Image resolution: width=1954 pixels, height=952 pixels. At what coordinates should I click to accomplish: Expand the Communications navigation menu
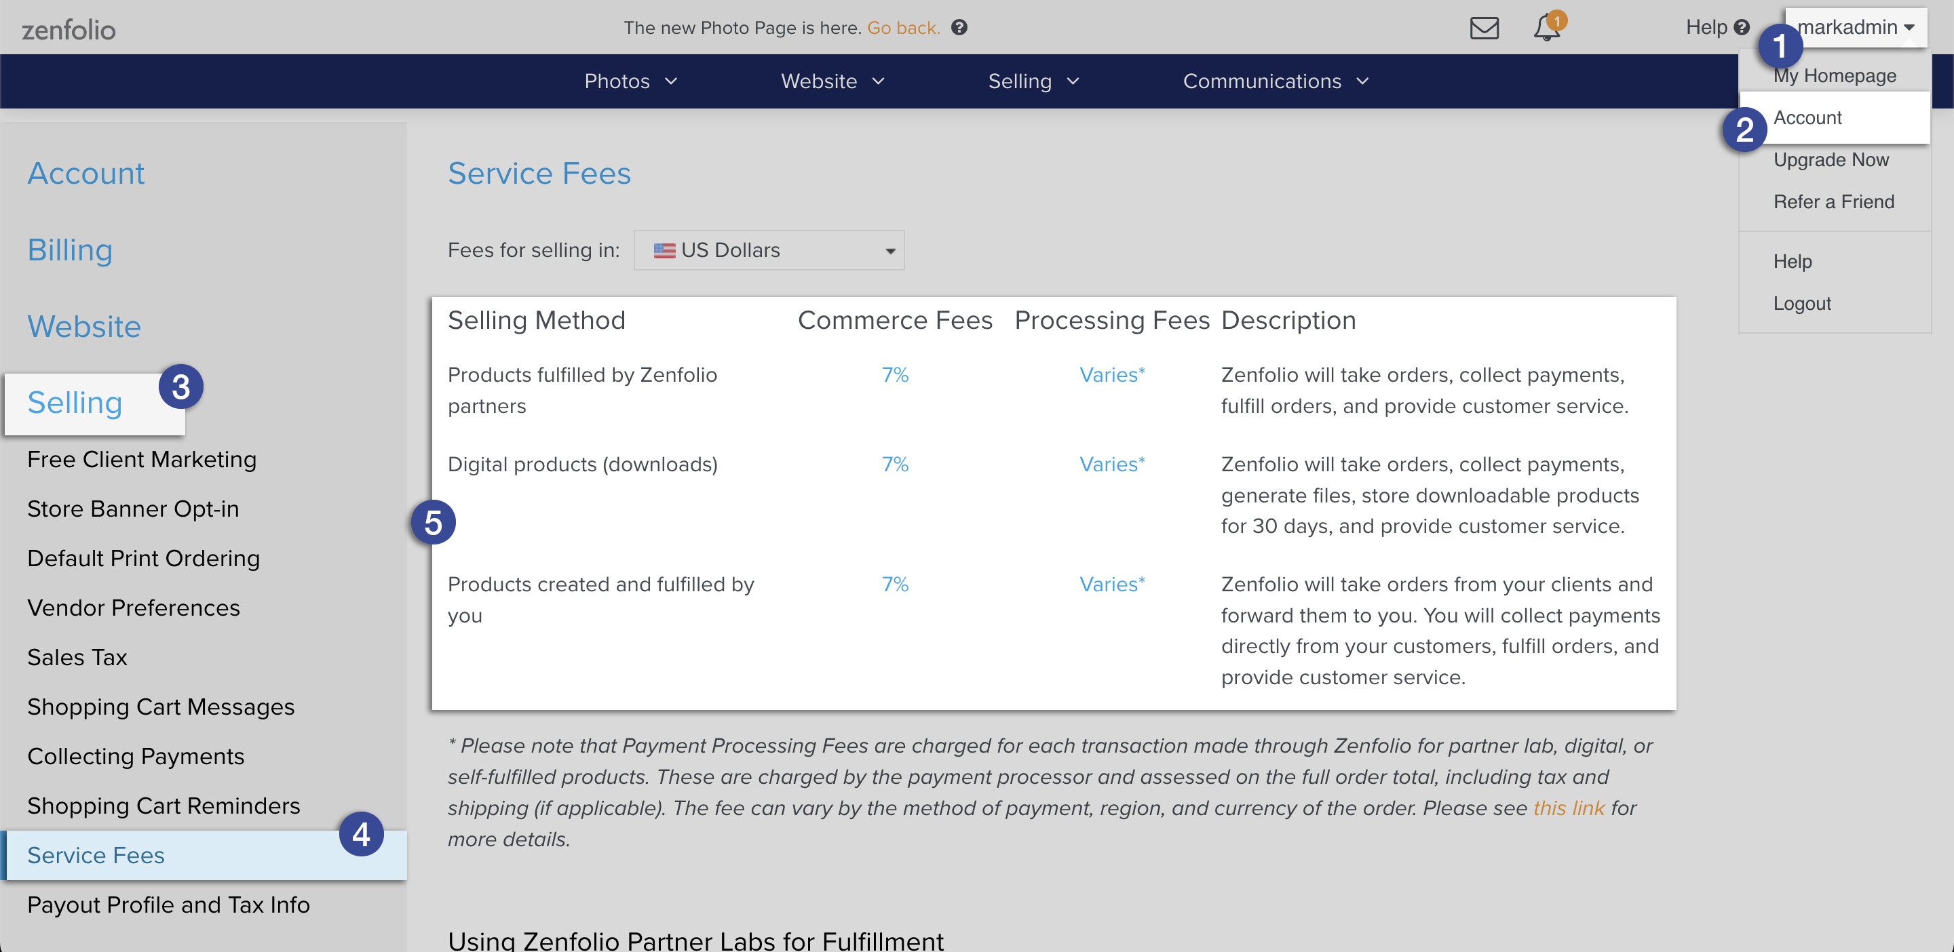coord(1276,81)
